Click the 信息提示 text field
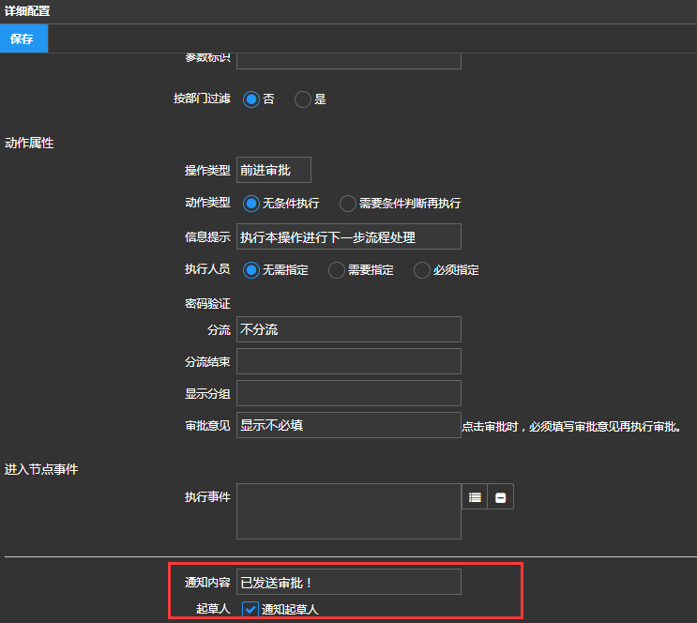Viewport: 697px width, 623px height. click(348, 236)
